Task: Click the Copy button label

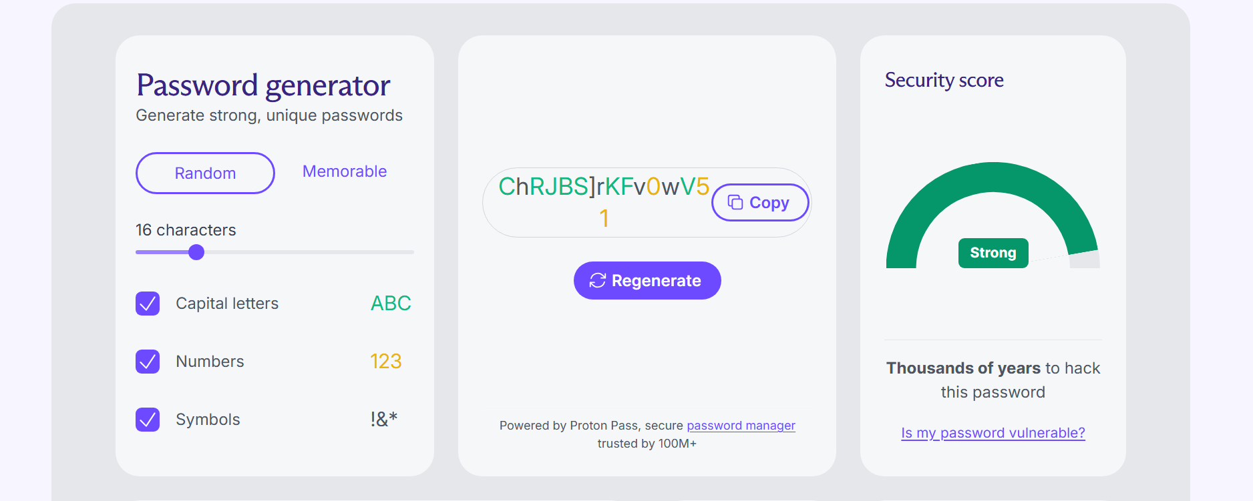Action: (x=769, y=203)
